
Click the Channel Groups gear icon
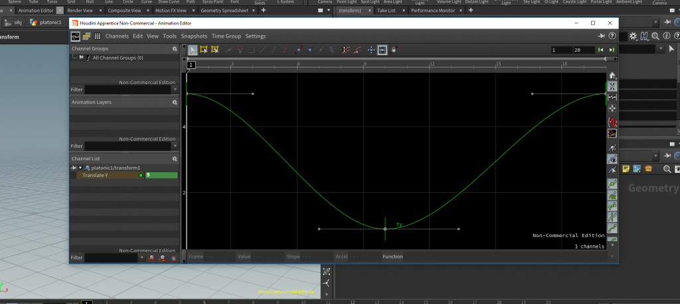click(x=175, y=49)
